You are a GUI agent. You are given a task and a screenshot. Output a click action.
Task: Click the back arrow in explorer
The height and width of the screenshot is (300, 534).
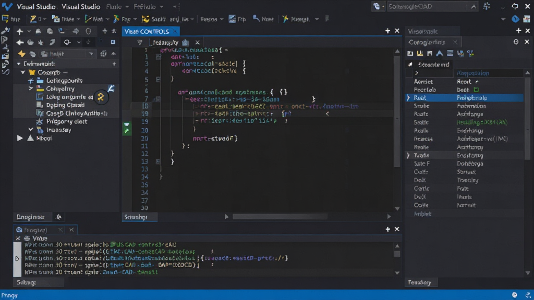[x=20, y=42]
